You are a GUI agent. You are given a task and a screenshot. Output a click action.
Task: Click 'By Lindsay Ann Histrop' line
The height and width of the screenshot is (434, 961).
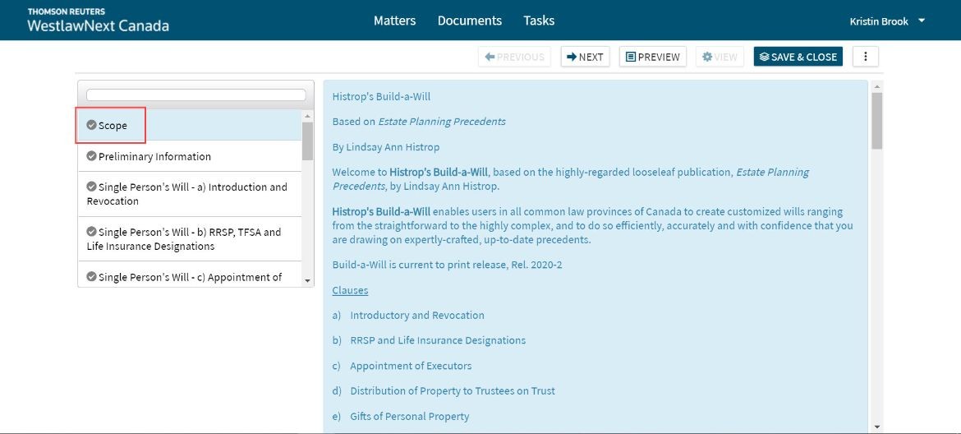click(x=385, y=147)
